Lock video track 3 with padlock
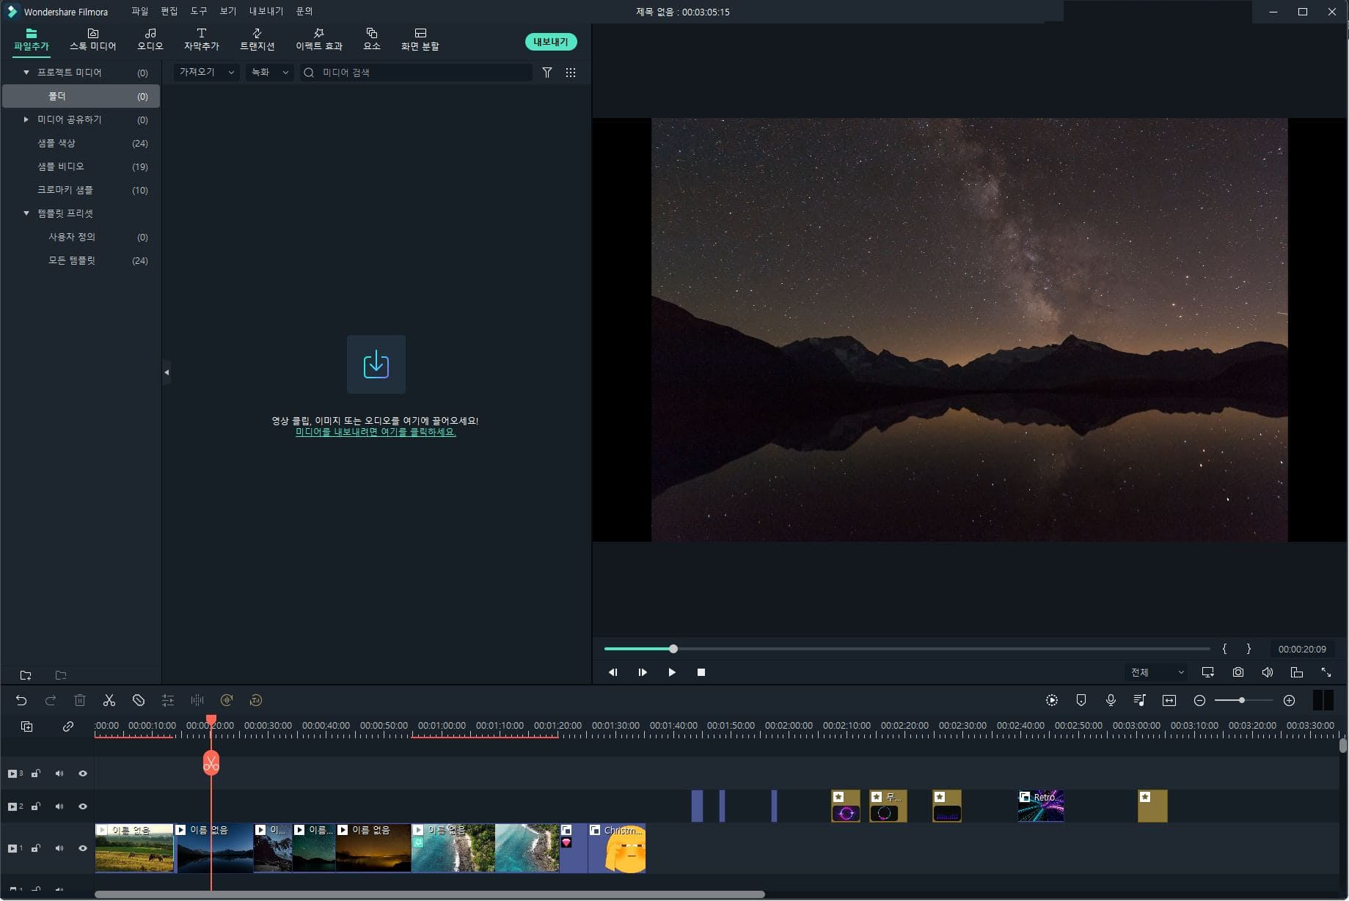 pos(35,773)
